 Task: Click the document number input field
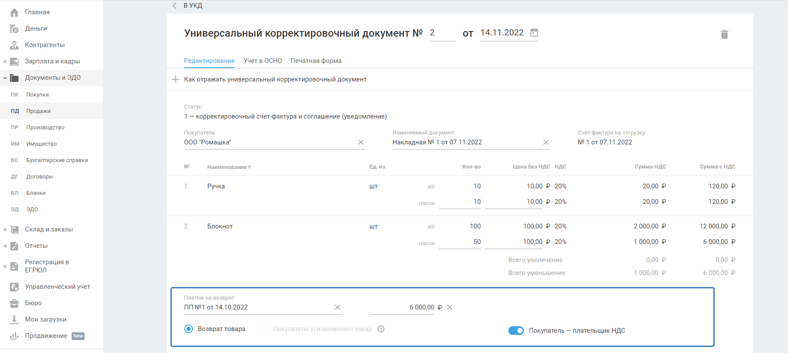point(442,33)
